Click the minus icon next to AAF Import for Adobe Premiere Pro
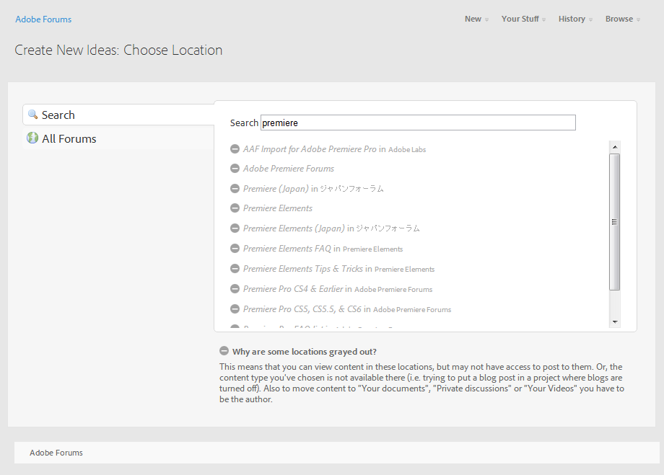The height and width of the screenshot is (475, 664). point(235,149)
